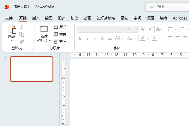Click the Cut scissors icon
The image size is (189, 126).
coord(22,27)
